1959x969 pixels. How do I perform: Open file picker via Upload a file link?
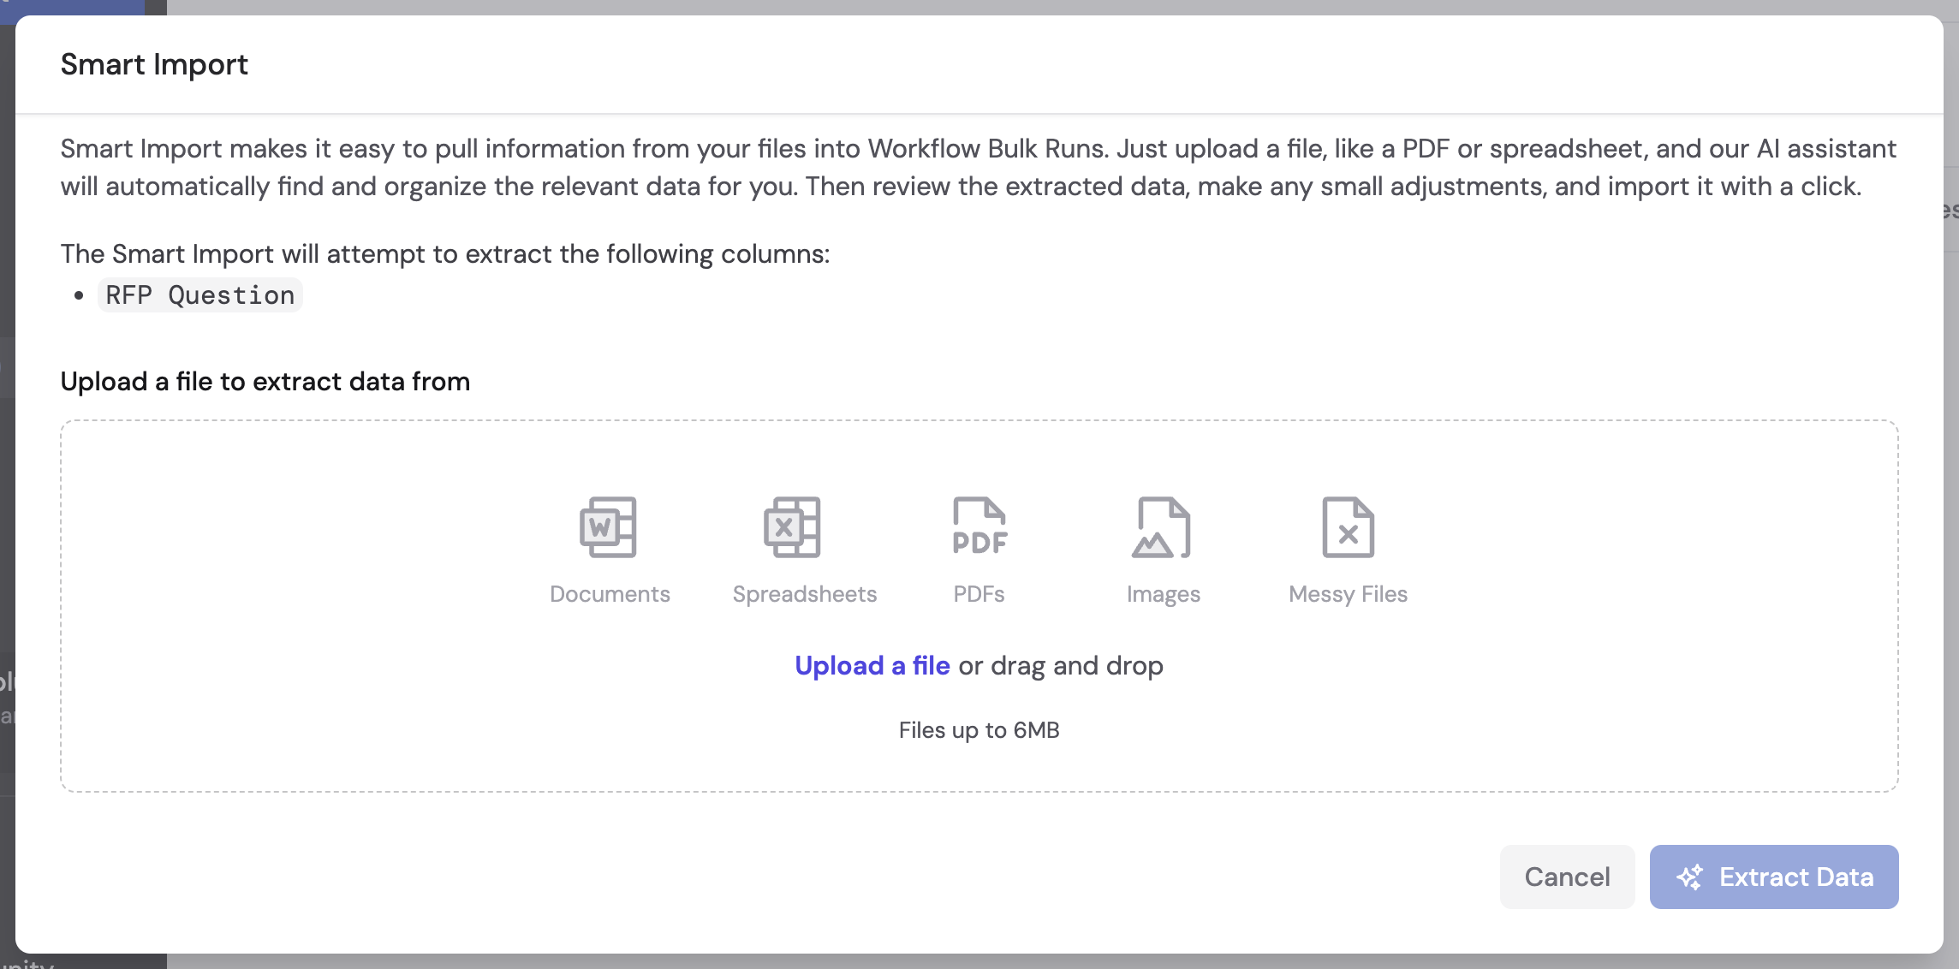click(x=872, y=666)
